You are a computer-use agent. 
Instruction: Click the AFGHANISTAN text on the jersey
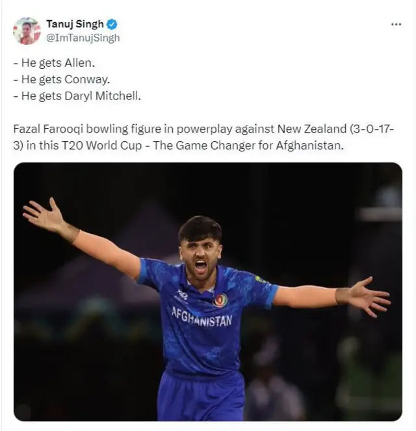click(x=202, y=317)
